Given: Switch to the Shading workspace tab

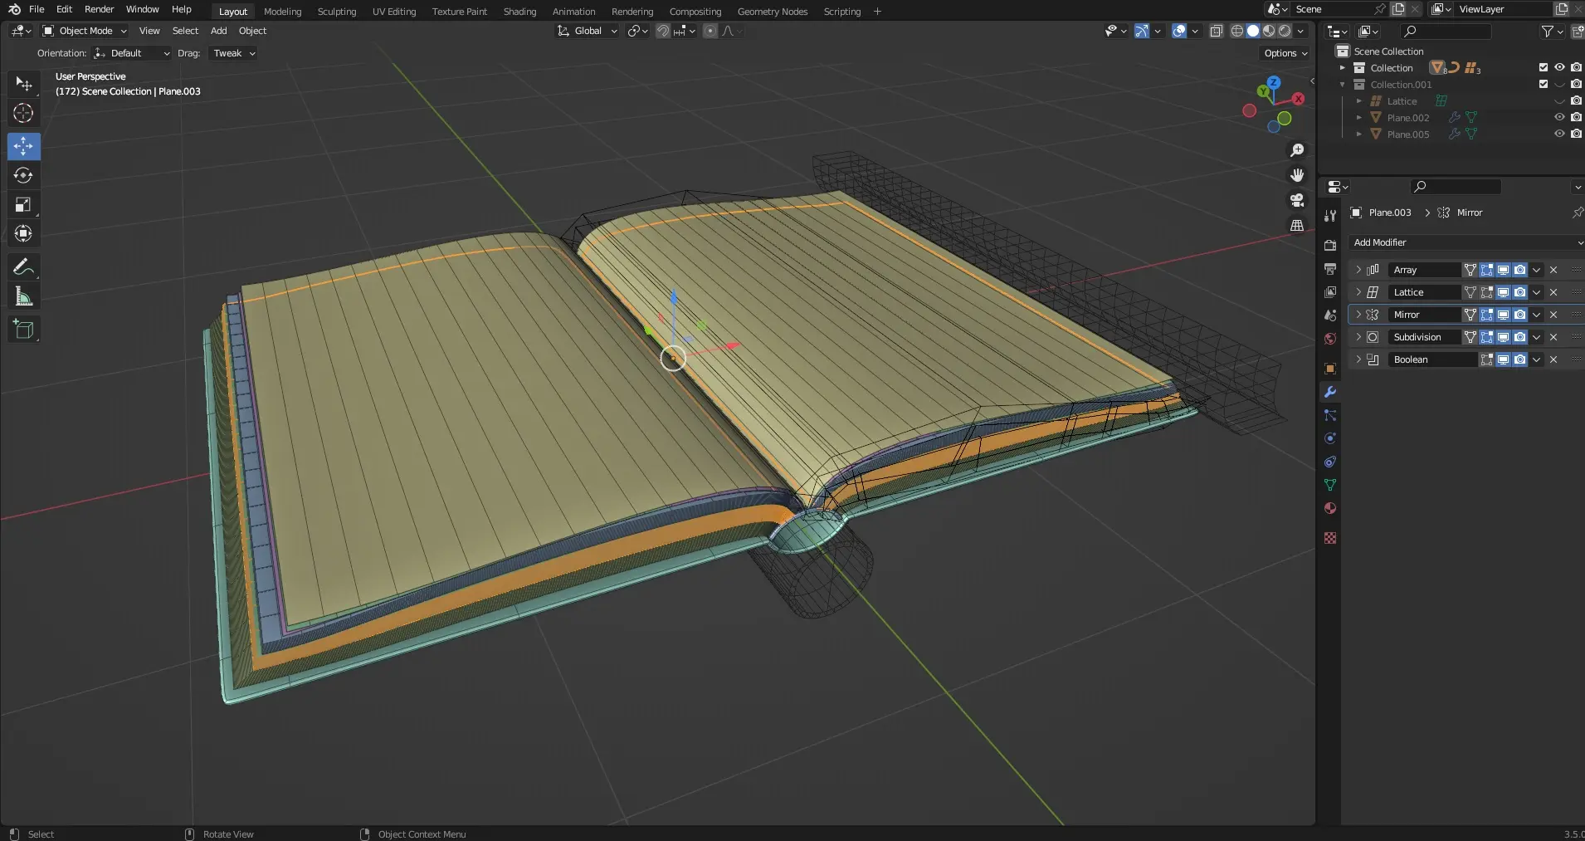Looking at the screenshot, I should [x=519, y=12].
